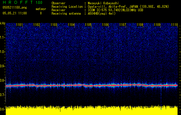
Task: Click the date stamp 05.05.21 11:00
Action: [15, 13]
